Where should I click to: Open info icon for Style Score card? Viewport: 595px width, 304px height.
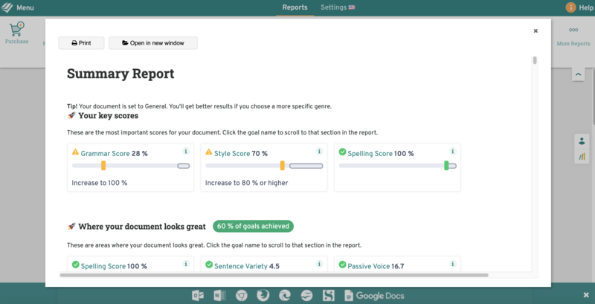coord(319,152)
